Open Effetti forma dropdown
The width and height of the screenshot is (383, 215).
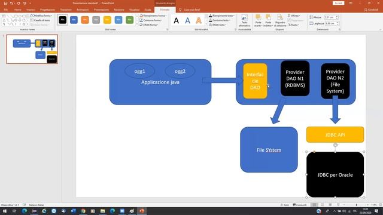coord(149,25)
